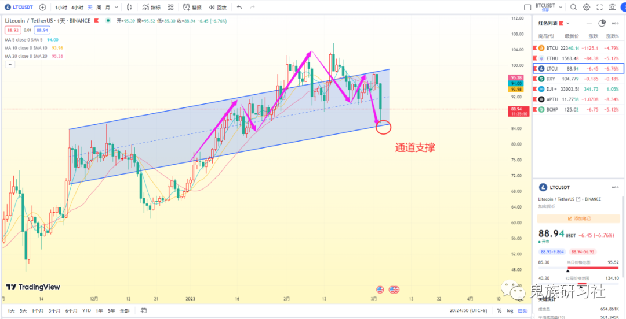Add a symbol to the watchlist
This screenshot has height=319, width=626.
pyautogui.click(x=589, y=23)
